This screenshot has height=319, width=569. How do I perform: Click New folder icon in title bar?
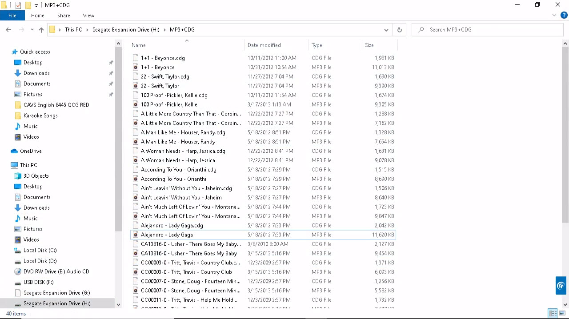tap(28, 5)
